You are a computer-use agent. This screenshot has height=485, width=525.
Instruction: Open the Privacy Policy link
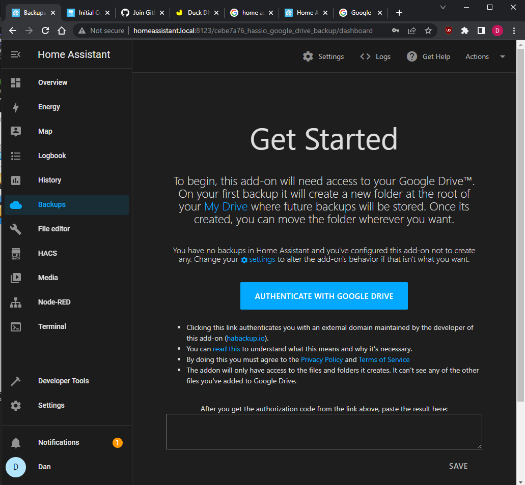(322, 359)
